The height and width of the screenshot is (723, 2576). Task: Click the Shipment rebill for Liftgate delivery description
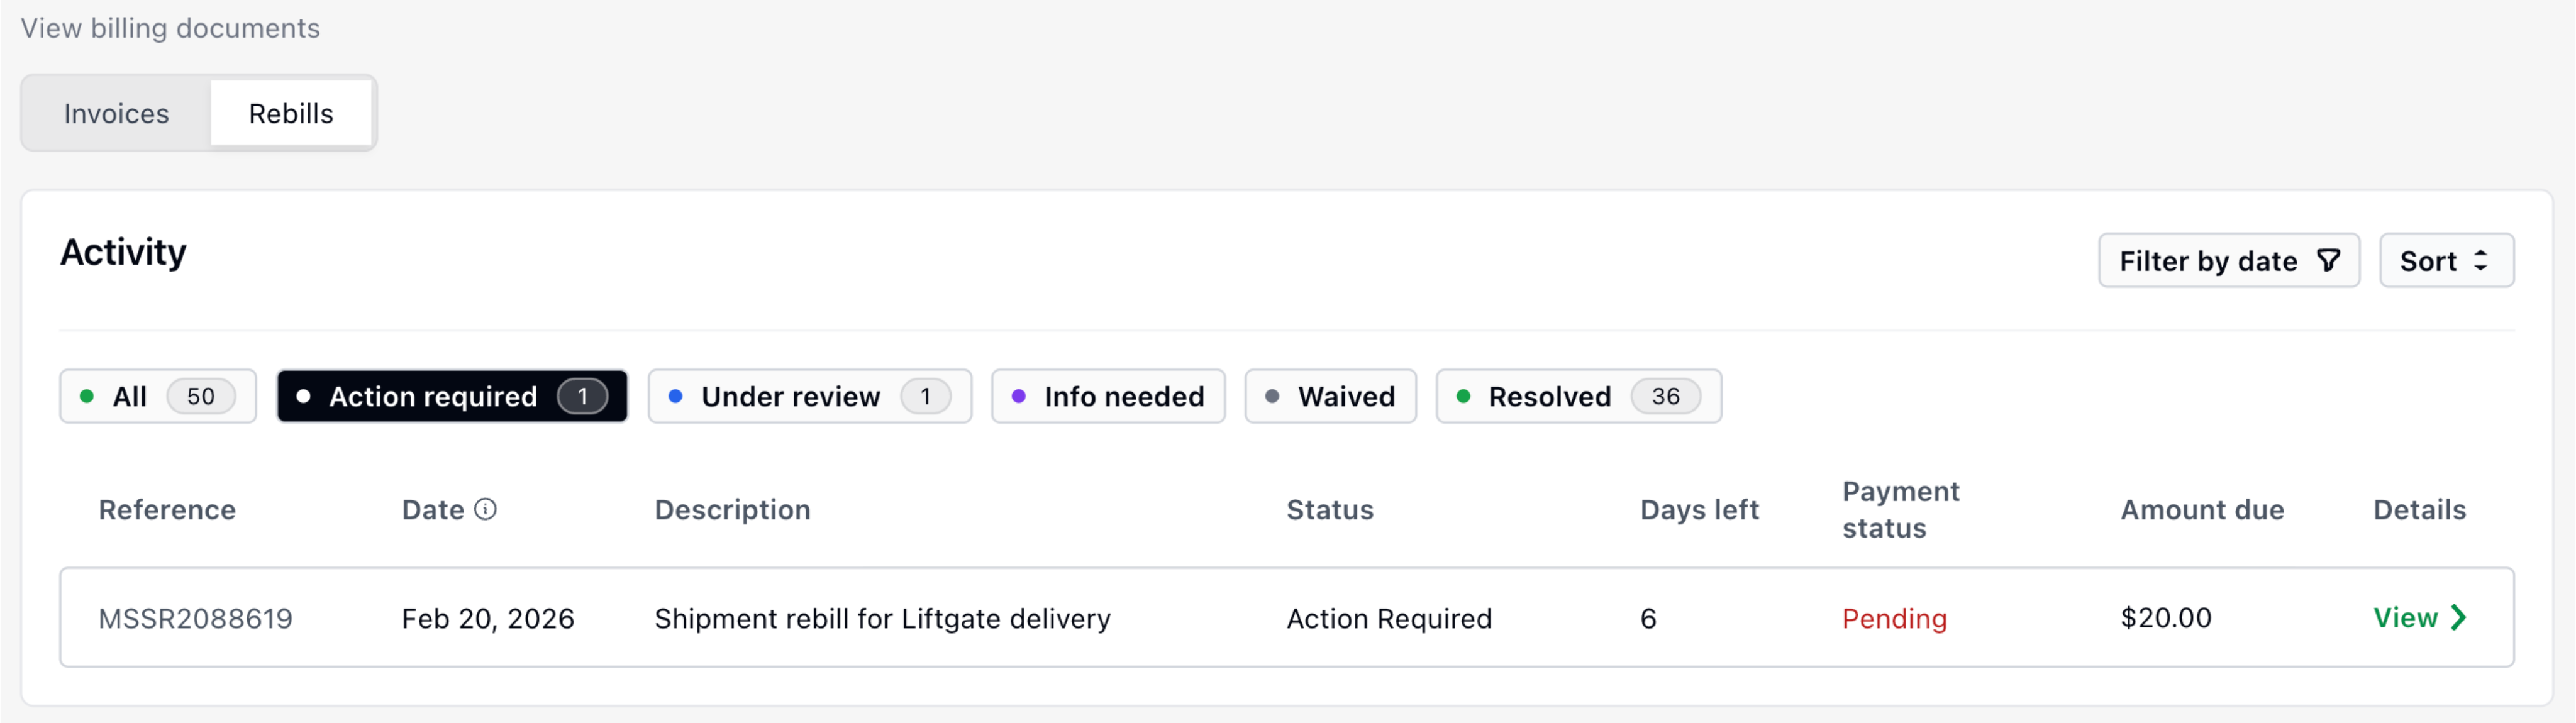click(x=882, y=618)
